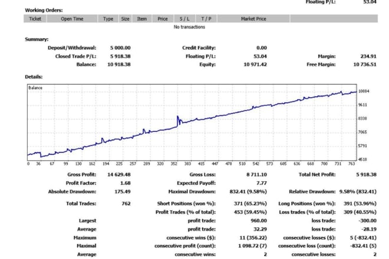Screen dimensions: 389x259
Task: Click the T / P column header
Action: (206, 19)
